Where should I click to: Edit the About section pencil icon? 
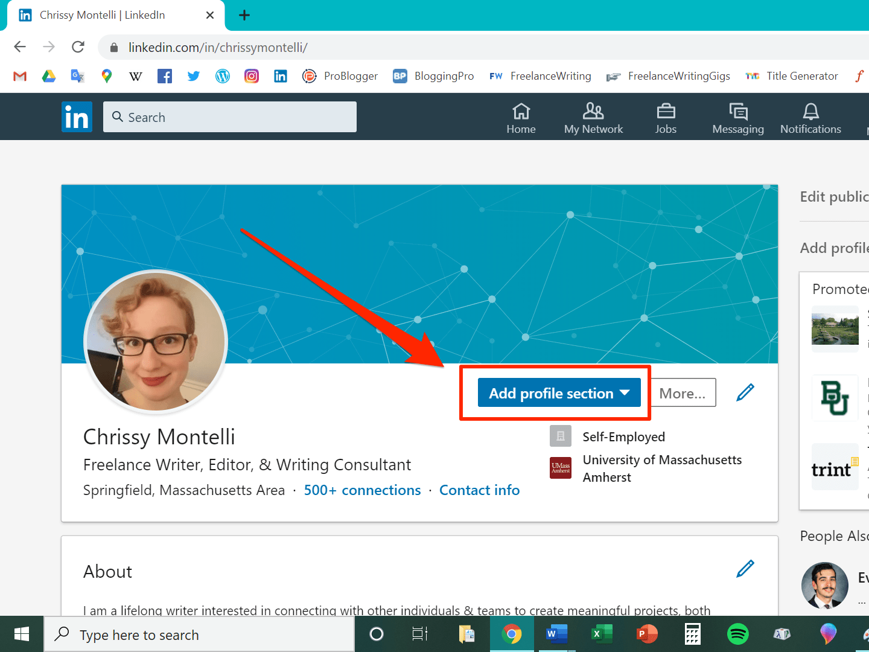(745, 569)
